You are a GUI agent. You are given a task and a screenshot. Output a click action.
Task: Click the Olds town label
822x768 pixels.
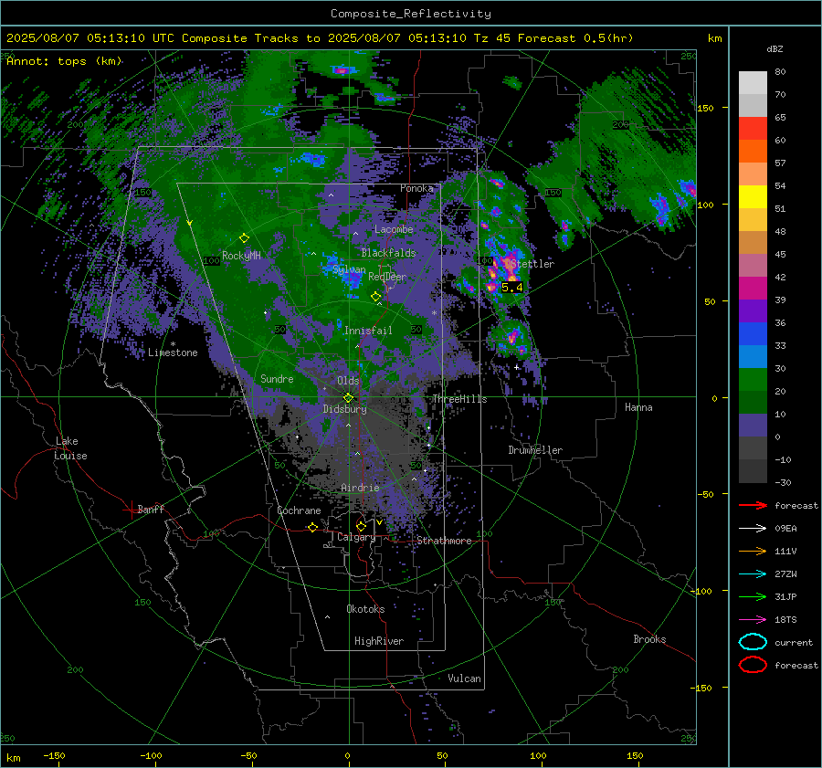click(348, 381)
